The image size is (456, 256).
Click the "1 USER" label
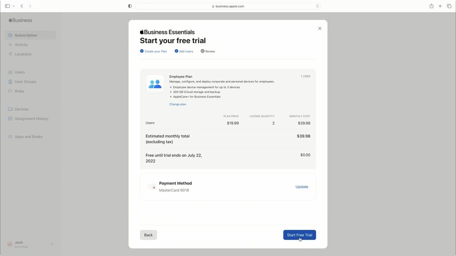point(306,77)
